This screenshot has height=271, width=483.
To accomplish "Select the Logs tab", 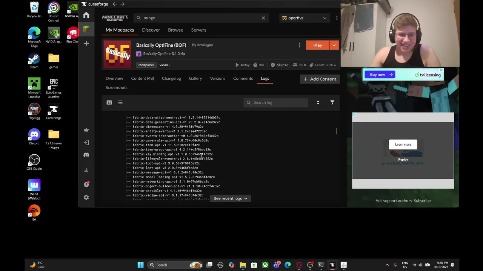I will 265,78.
